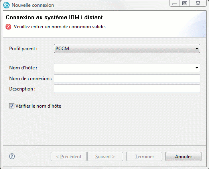Click the Nom de connexion input field

pos(127,79)
